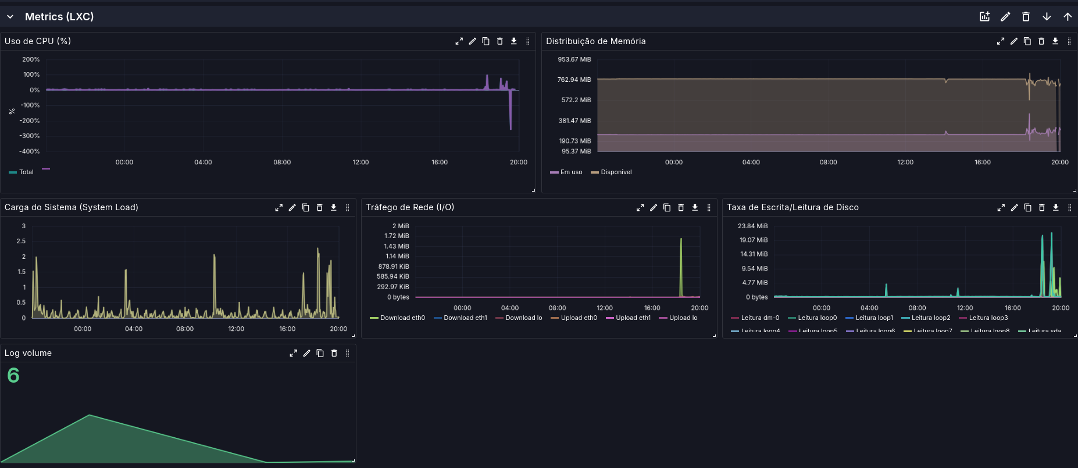
Task: Download Taxa de Escrita/Leitura de Disco data
Action: click(x=1055, y=207)
